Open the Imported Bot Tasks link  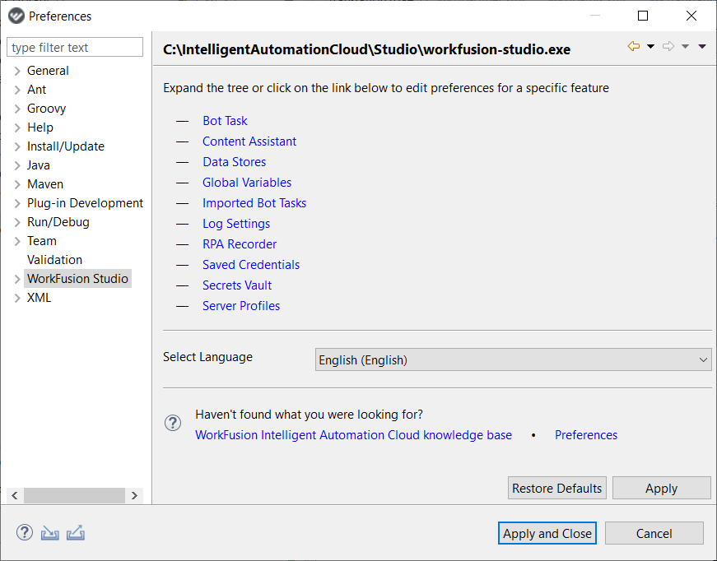point(254,203)
